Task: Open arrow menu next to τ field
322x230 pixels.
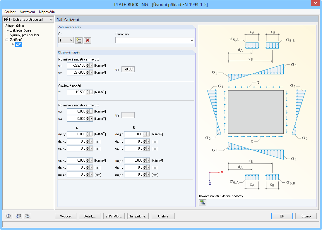Action: 91,92
